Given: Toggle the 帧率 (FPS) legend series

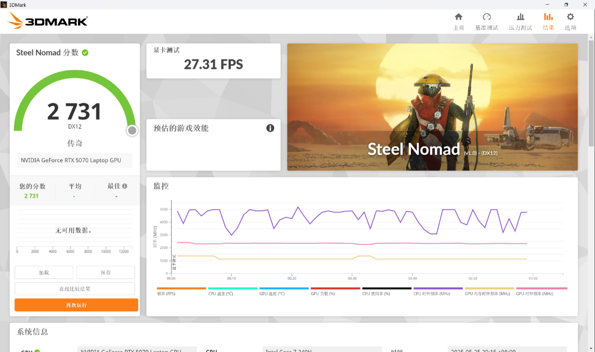Looking at the screenshot, I should coord(181,291).
